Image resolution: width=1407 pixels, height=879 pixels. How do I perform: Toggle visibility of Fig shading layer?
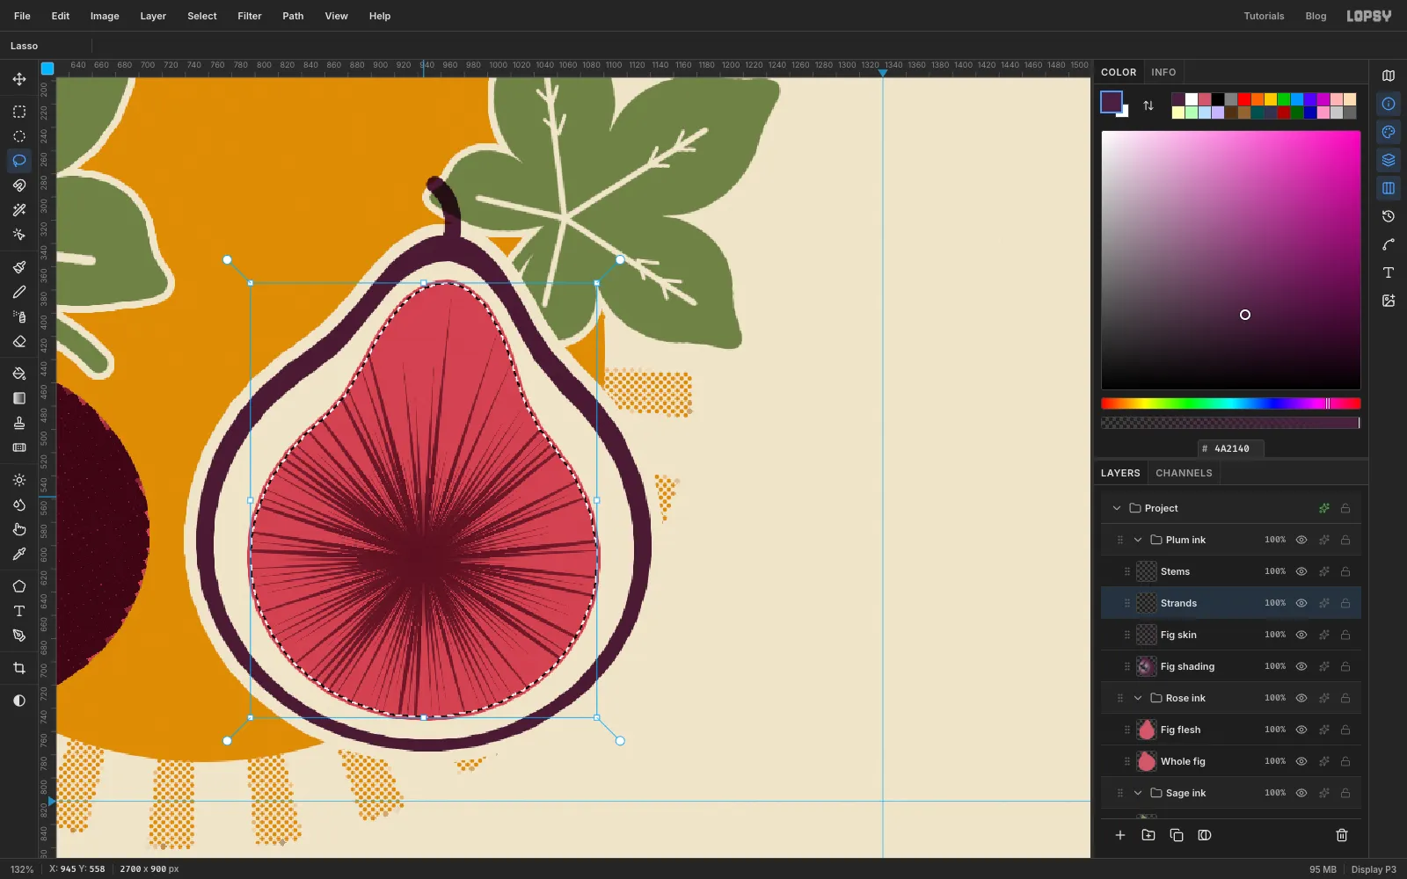pyautogui.click(x=1301, y=666)
